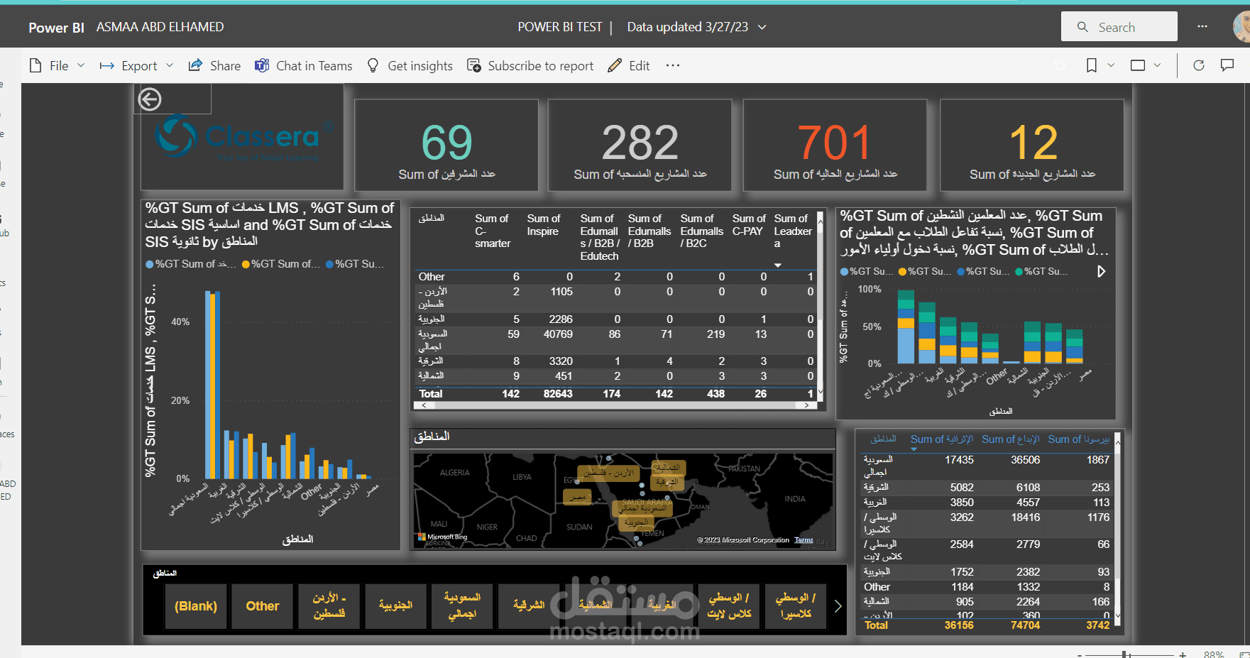1250x658 pixels.
Task: Select the الوسطى / كلاسيرا slicer button
Action: (x=796, y=606)
